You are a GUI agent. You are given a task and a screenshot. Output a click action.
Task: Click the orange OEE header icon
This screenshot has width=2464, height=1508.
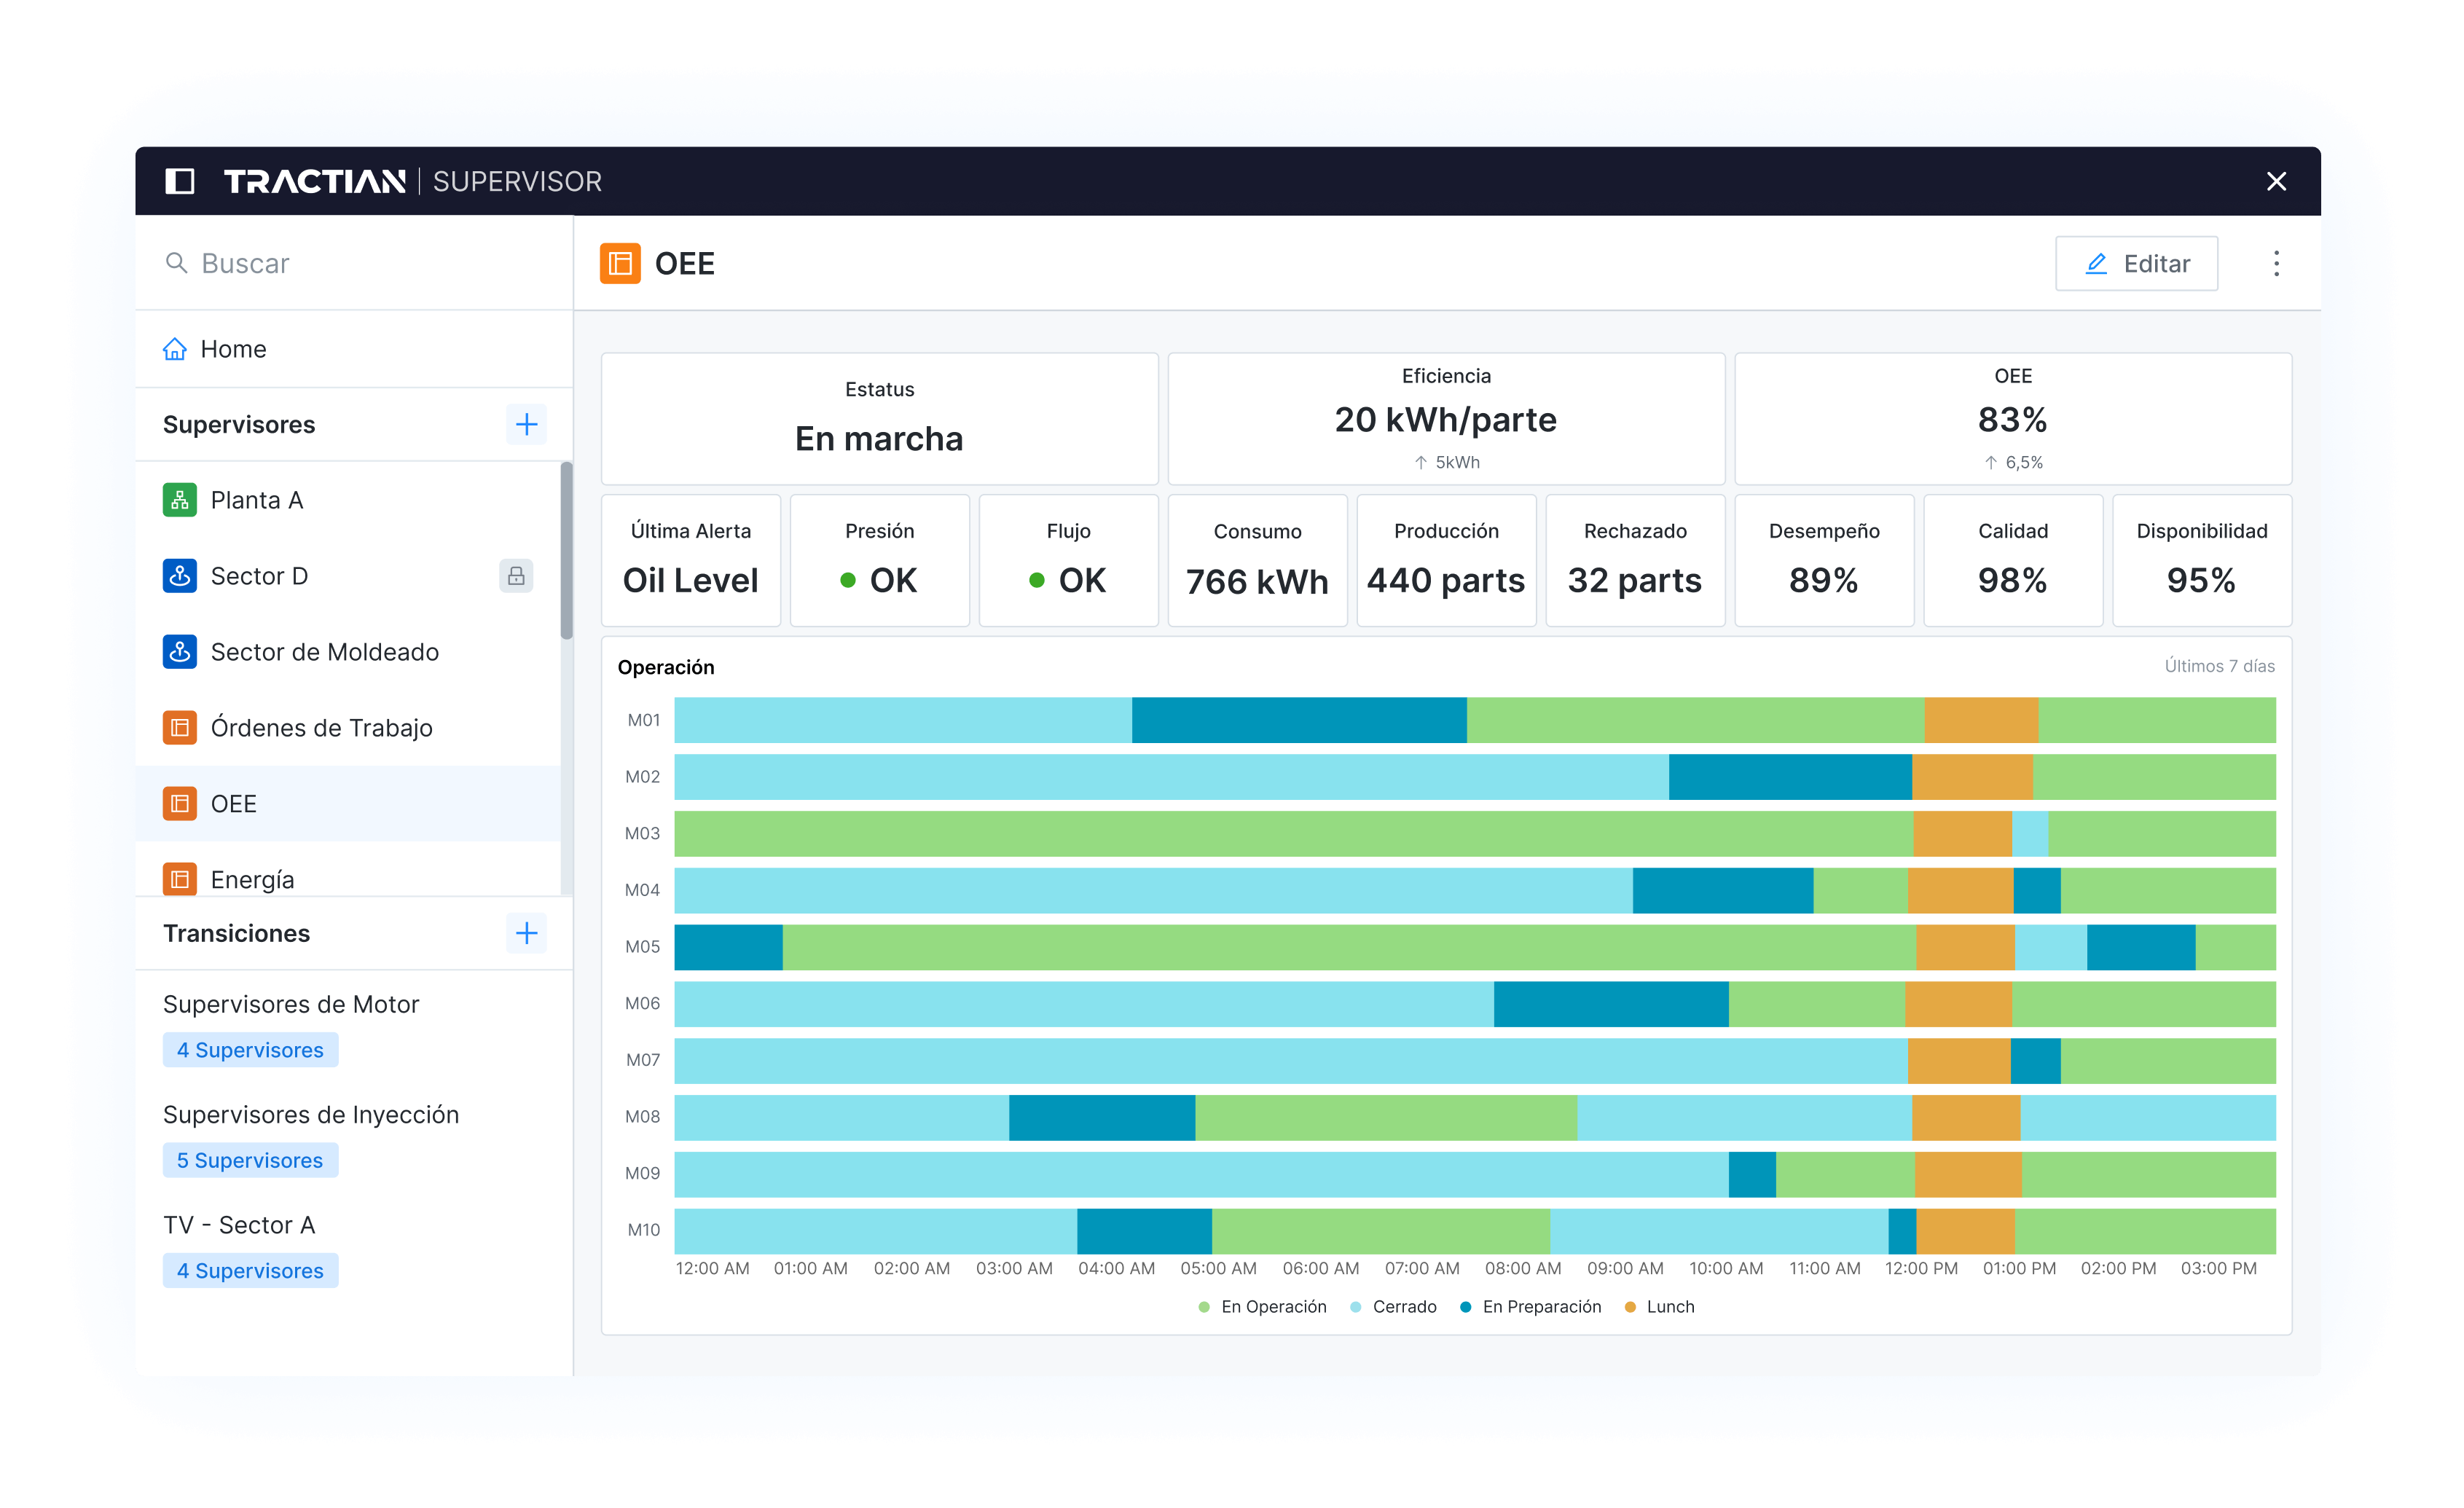click(620, 264)
